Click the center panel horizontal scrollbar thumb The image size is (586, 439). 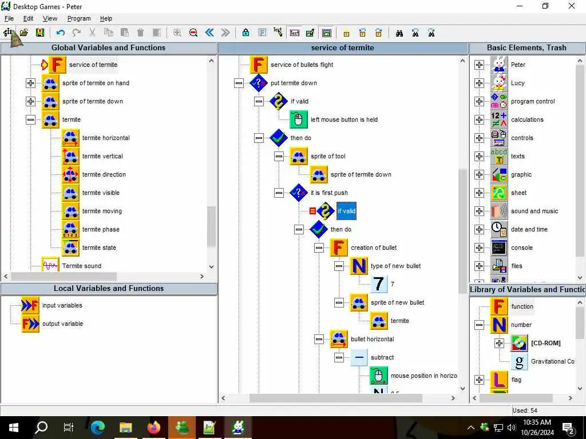coord(335,398)
